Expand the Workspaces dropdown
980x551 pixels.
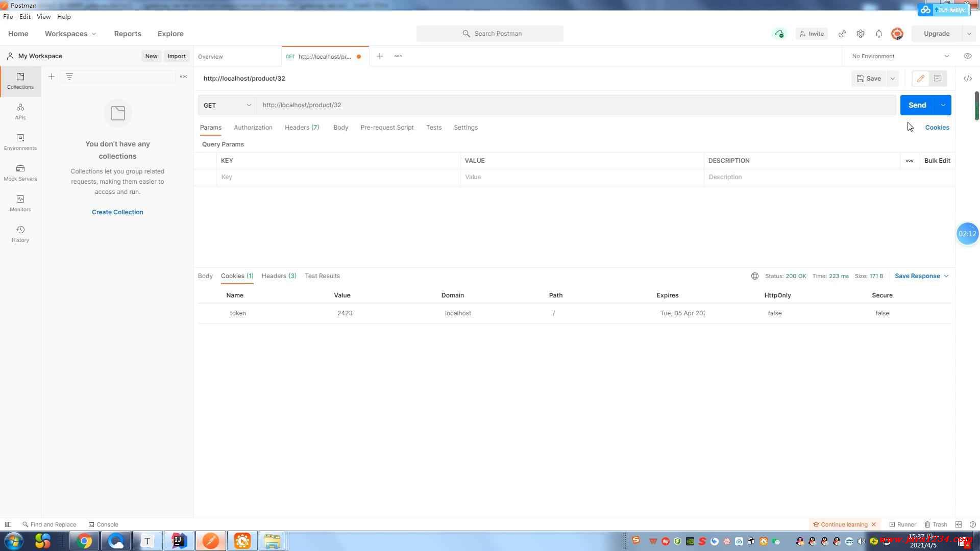point(70,34)
